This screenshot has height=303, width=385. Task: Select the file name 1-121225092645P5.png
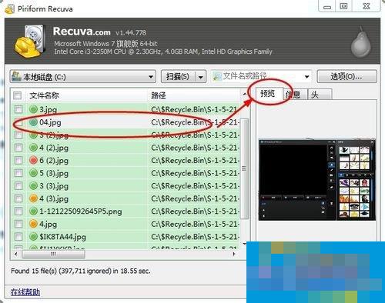[x=81, y=211]
